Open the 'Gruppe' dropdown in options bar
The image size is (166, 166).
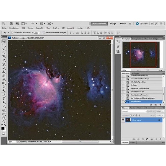(36, 33)
